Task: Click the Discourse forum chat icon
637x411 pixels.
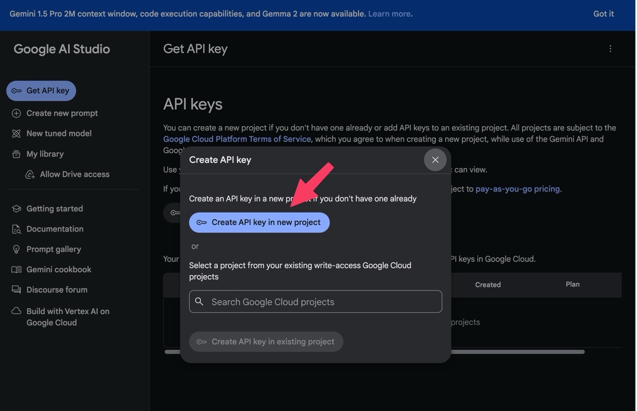Action: [16, 290]
